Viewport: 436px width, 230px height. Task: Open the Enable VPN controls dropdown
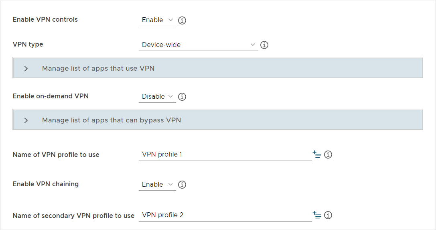click(x=157, y=20)
